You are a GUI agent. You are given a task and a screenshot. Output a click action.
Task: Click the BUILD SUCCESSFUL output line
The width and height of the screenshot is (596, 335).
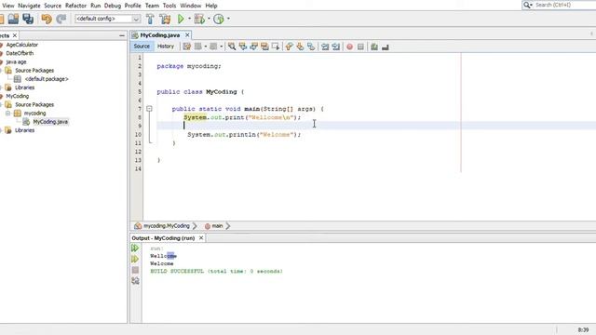pos(216,271)
